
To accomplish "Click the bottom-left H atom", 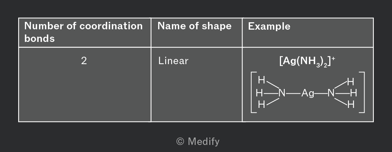I will coord(261,105).
